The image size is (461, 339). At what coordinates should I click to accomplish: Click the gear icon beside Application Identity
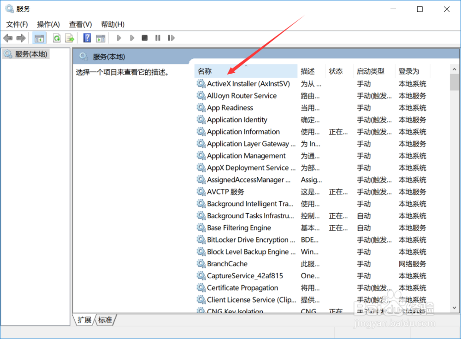(x=201, y=120)
